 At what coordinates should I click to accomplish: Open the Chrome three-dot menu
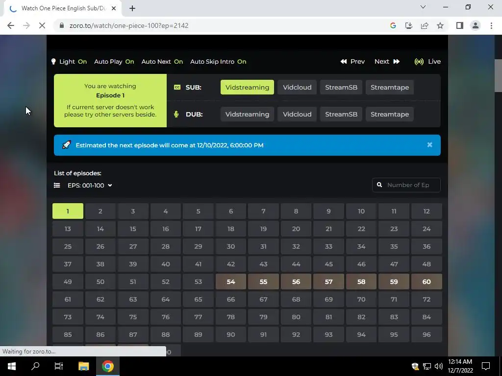(491, 25)
